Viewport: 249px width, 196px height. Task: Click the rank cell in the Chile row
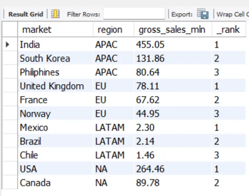click(217, 155)
